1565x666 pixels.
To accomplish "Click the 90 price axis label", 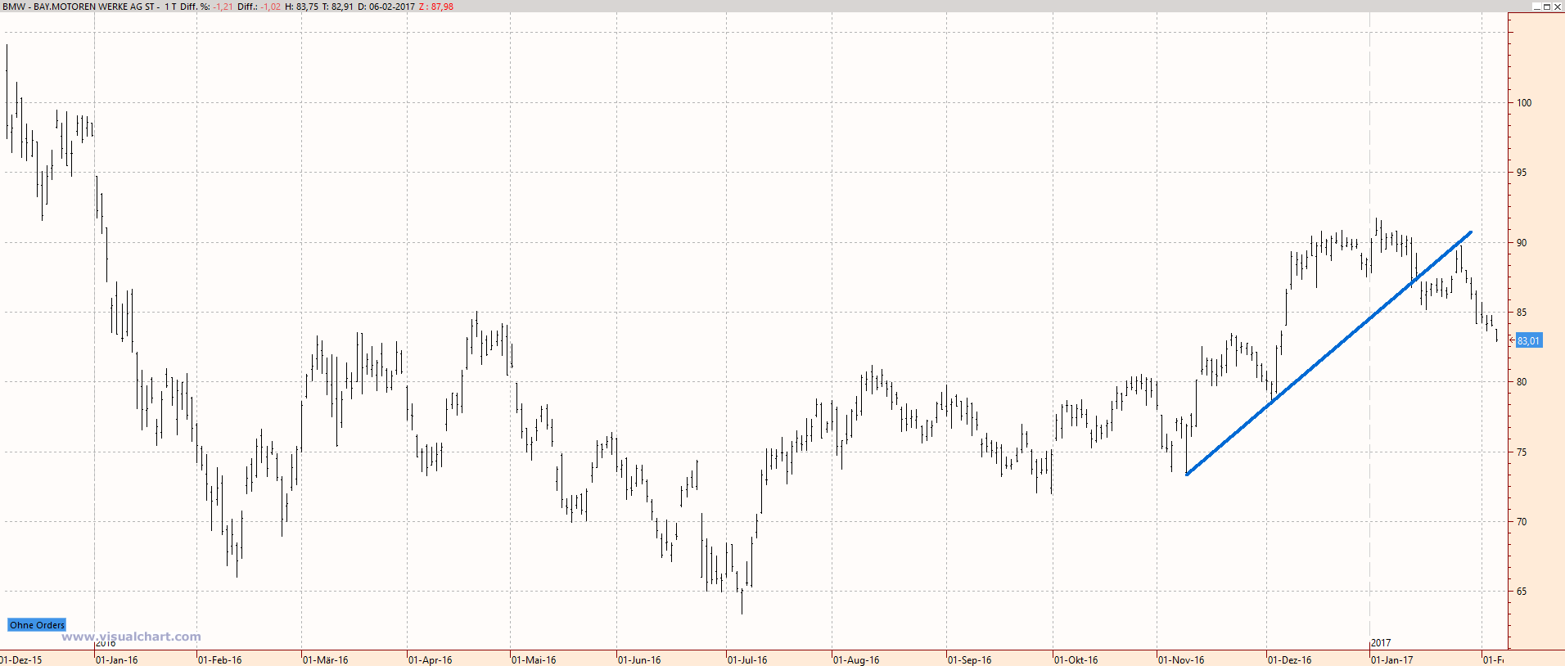I will (1522, 243).
